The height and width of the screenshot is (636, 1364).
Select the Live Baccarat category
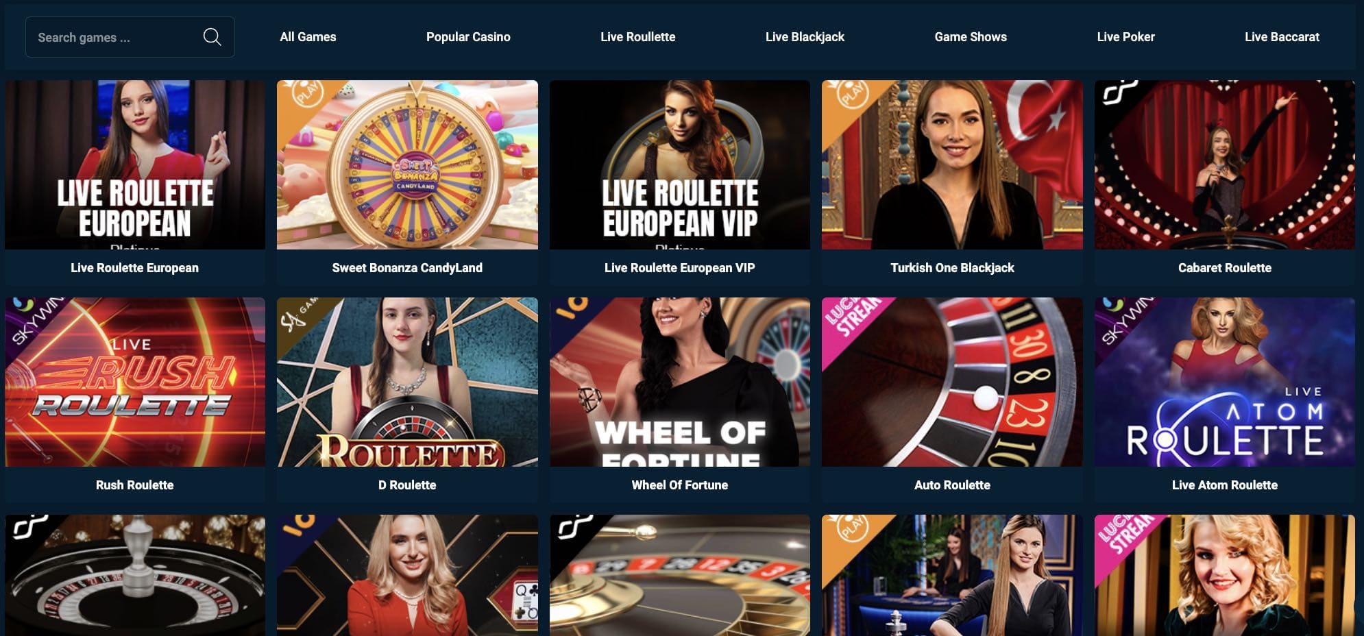[x=1282, y=37]
